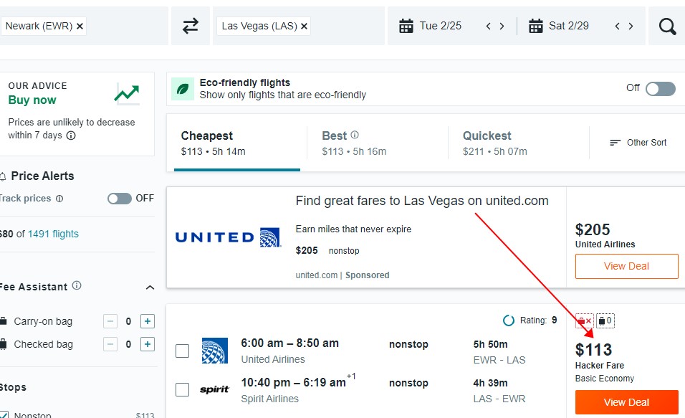Select the United Airlines flight checkbox

tap(183, 351)
